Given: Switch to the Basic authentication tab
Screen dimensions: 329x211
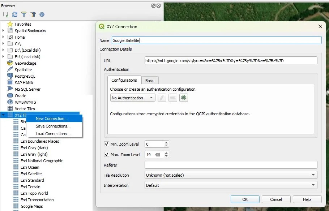Looking at the screenshot, I should 150,81.
